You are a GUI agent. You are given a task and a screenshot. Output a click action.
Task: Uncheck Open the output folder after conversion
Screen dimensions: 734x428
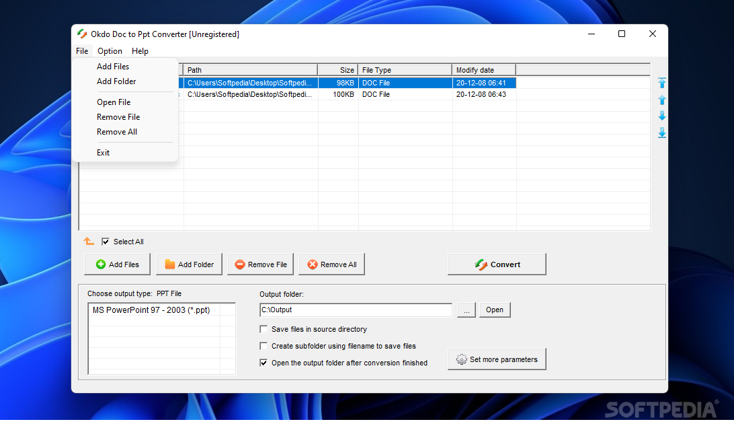tap(263, 363)
